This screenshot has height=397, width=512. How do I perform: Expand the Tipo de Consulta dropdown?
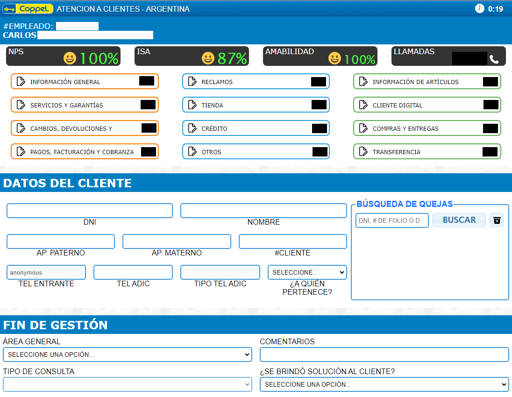click(x=128, y=384)
